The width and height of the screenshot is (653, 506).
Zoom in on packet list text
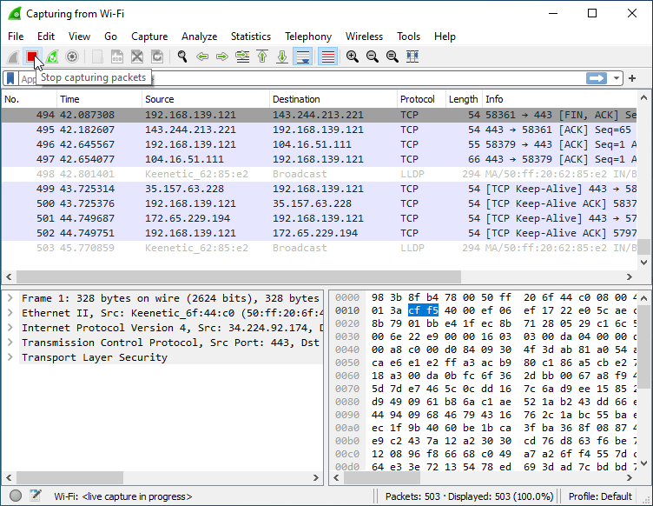pos(353,57)
